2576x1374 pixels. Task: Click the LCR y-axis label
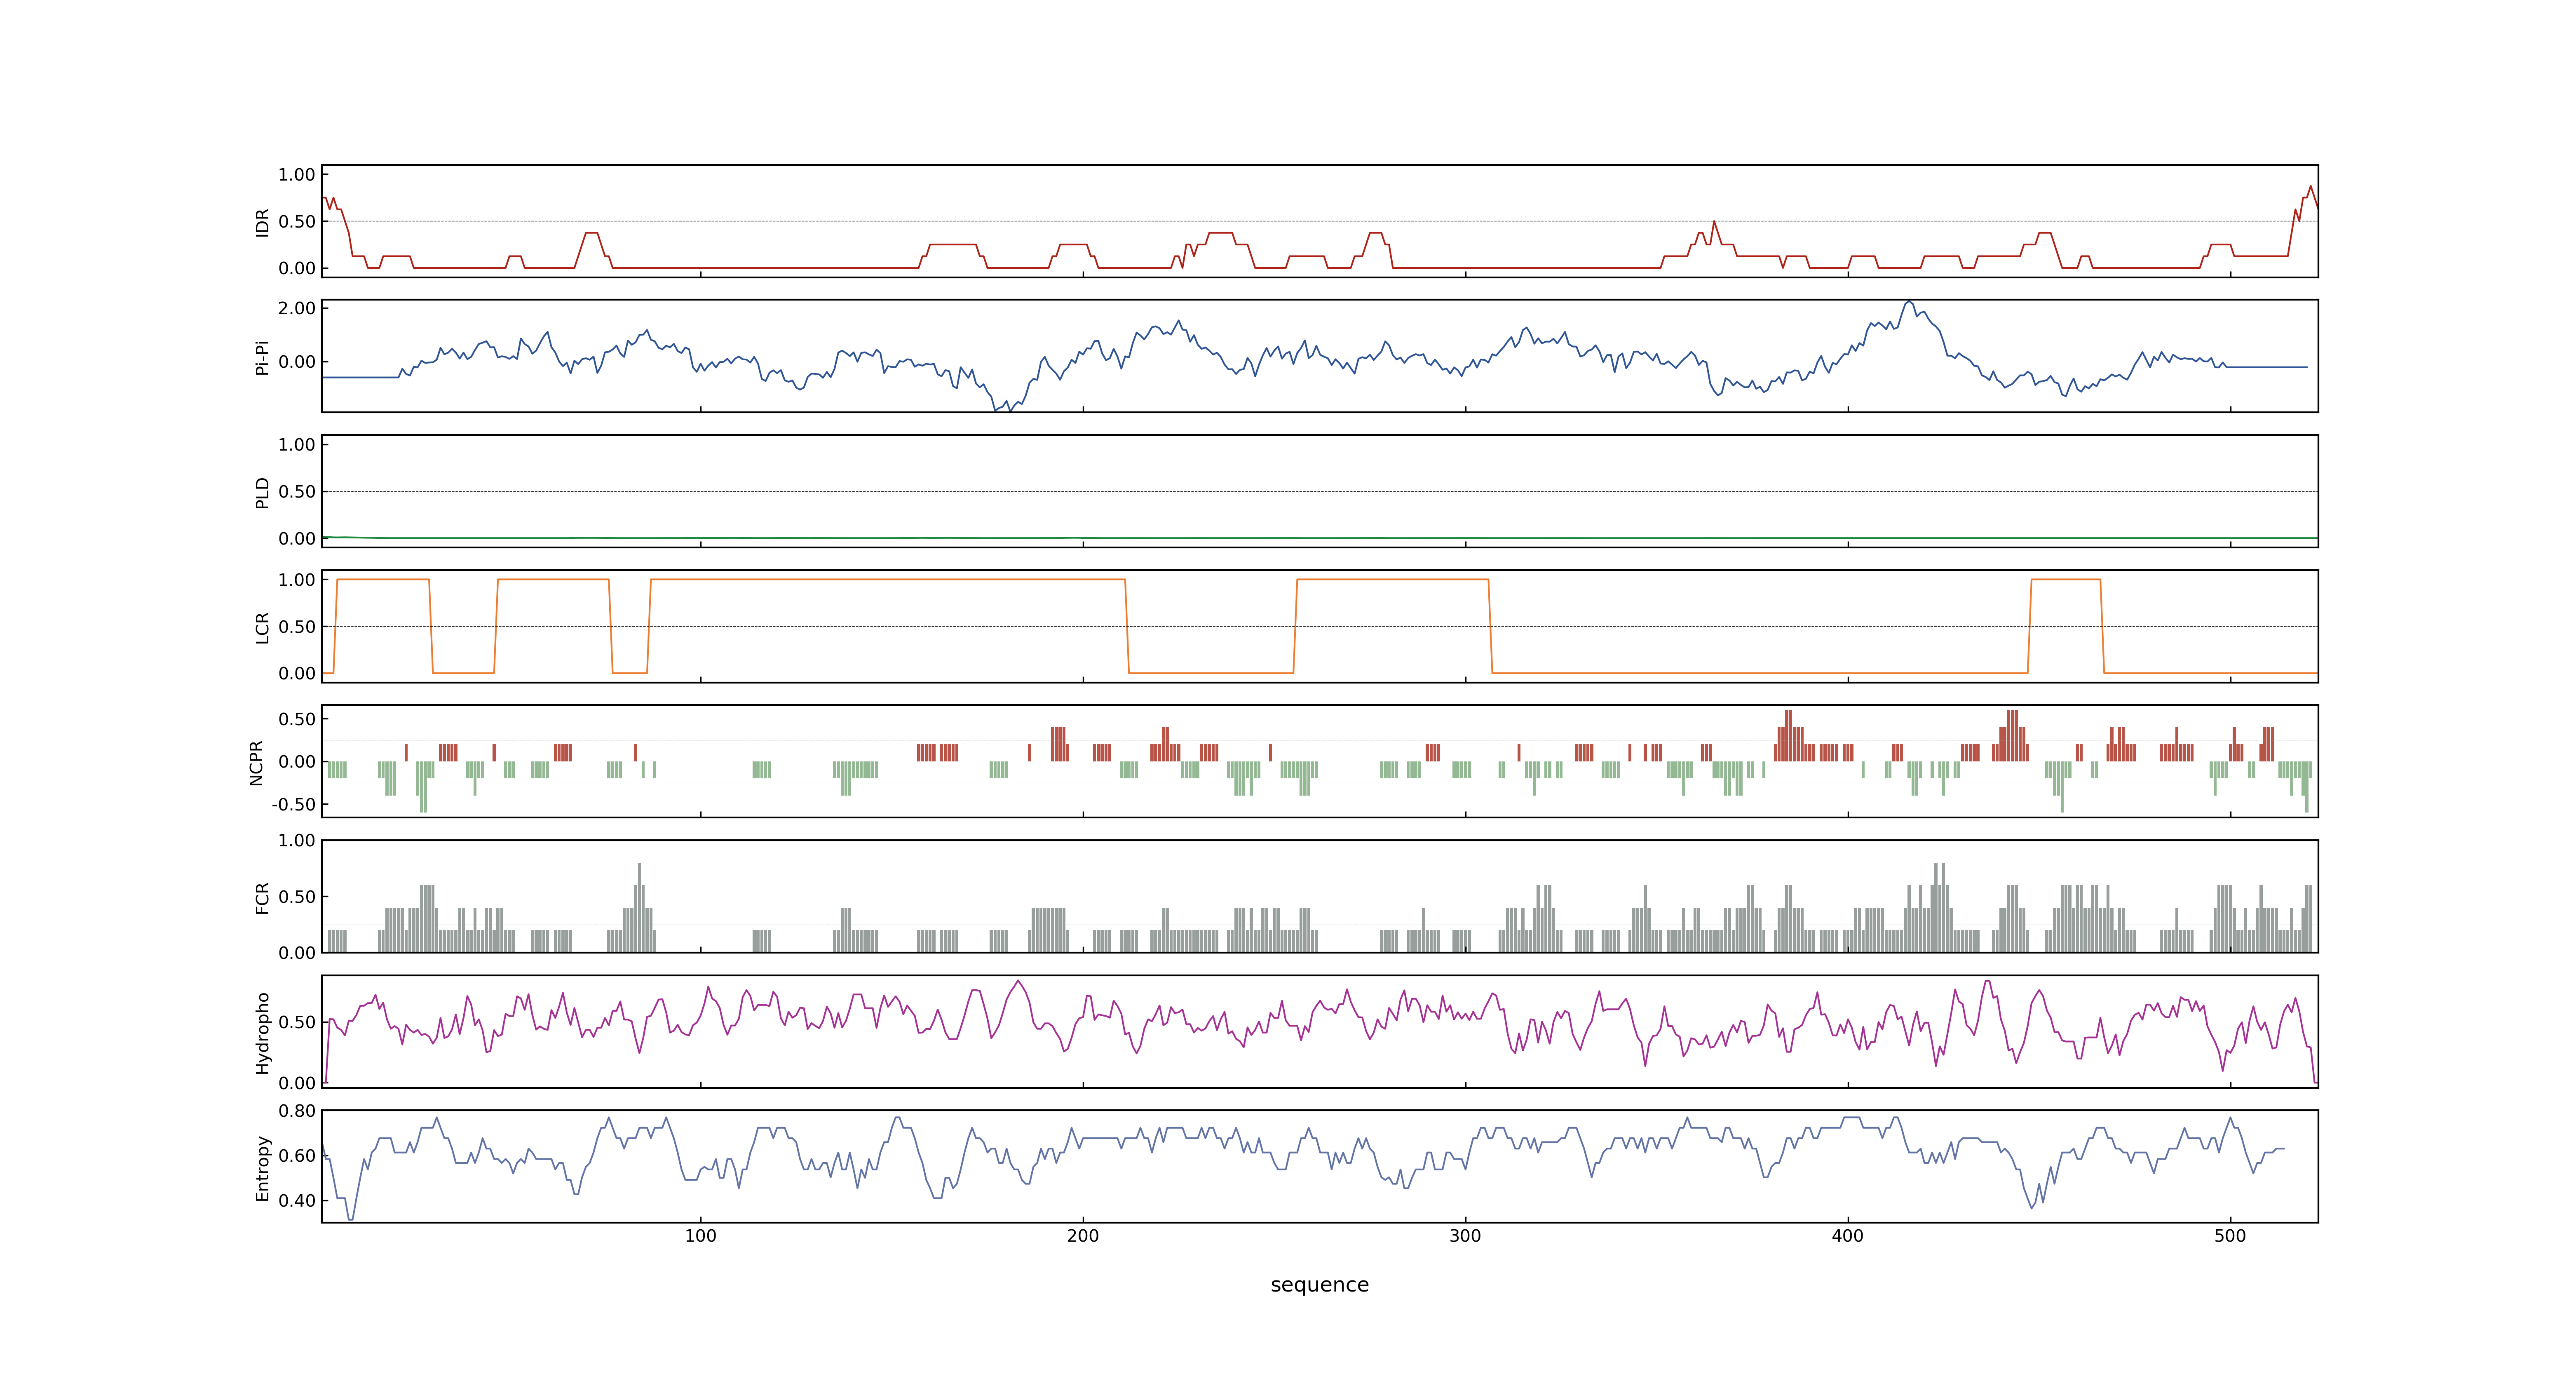262,627
